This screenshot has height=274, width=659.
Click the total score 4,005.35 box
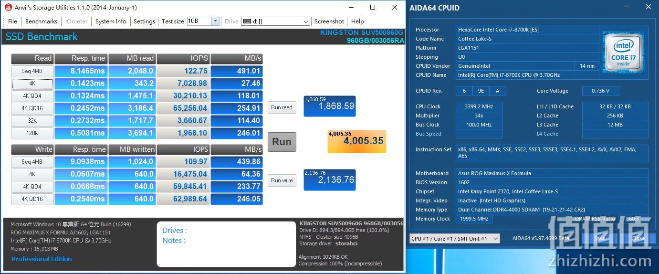[357, 142]
